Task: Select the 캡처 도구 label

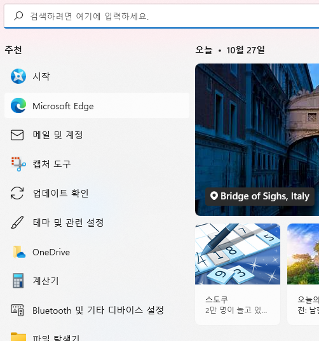Action: point(51,164)
